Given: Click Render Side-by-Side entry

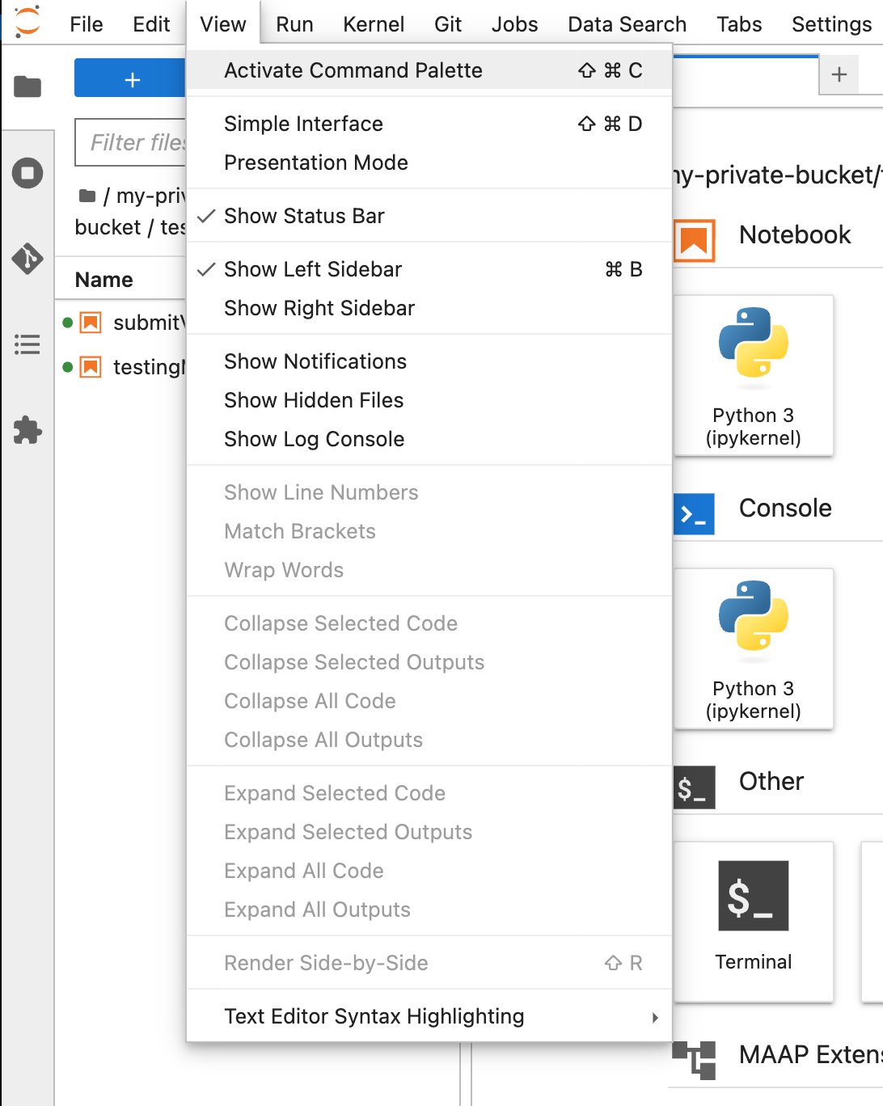Looking at the screenshot, I should point(429,963).
